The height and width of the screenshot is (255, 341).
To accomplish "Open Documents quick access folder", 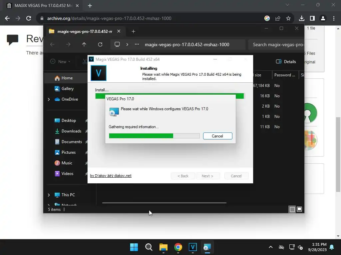I will [72, 141].
